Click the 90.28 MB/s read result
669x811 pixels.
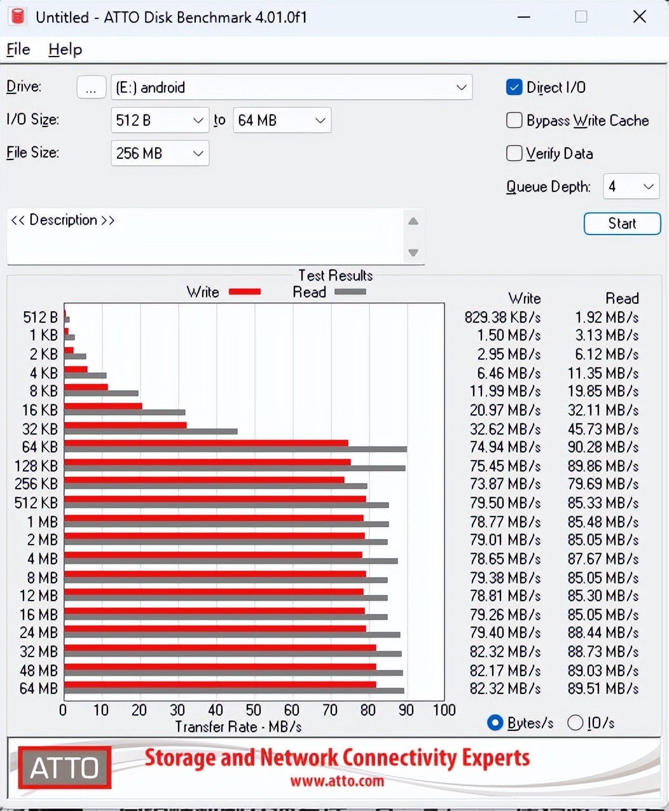click(x=603, y=447)
